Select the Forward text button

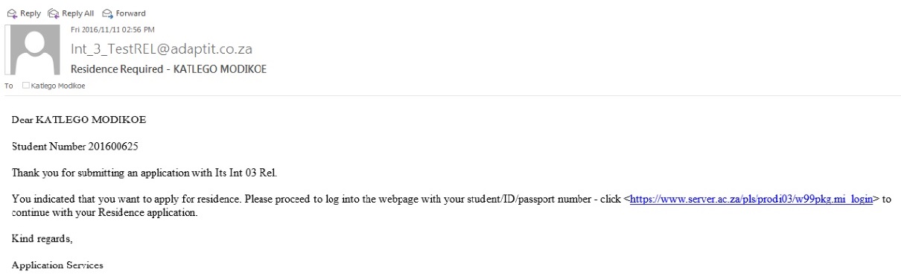point(130,13)
